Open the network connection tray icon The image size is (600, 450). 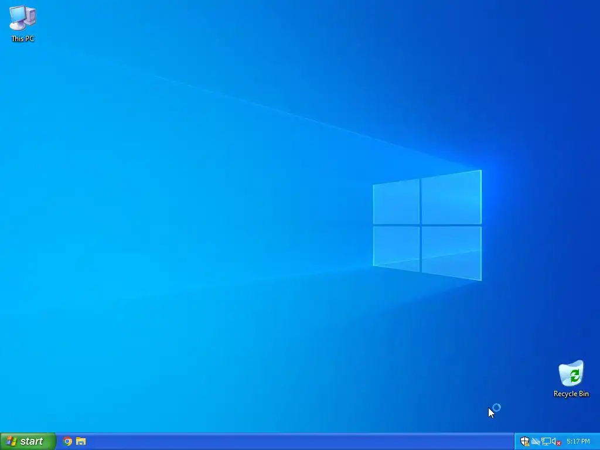[546, 442]
